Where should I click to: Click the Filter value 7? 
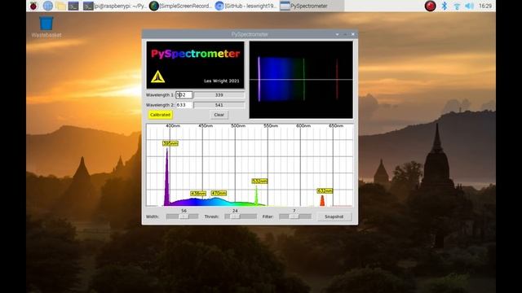[294, 211]
